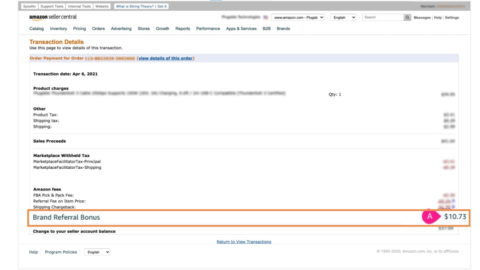Screen dimensions: 480x270
Task: Click the search magnifier icon
Action: pyautogui.click(x=407, y=17)
